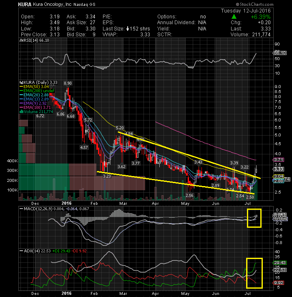Viewport: 292px width, 297px height.
Task: Click the MACD(12,26,9) indicator title
Action: tap(38, 209)
